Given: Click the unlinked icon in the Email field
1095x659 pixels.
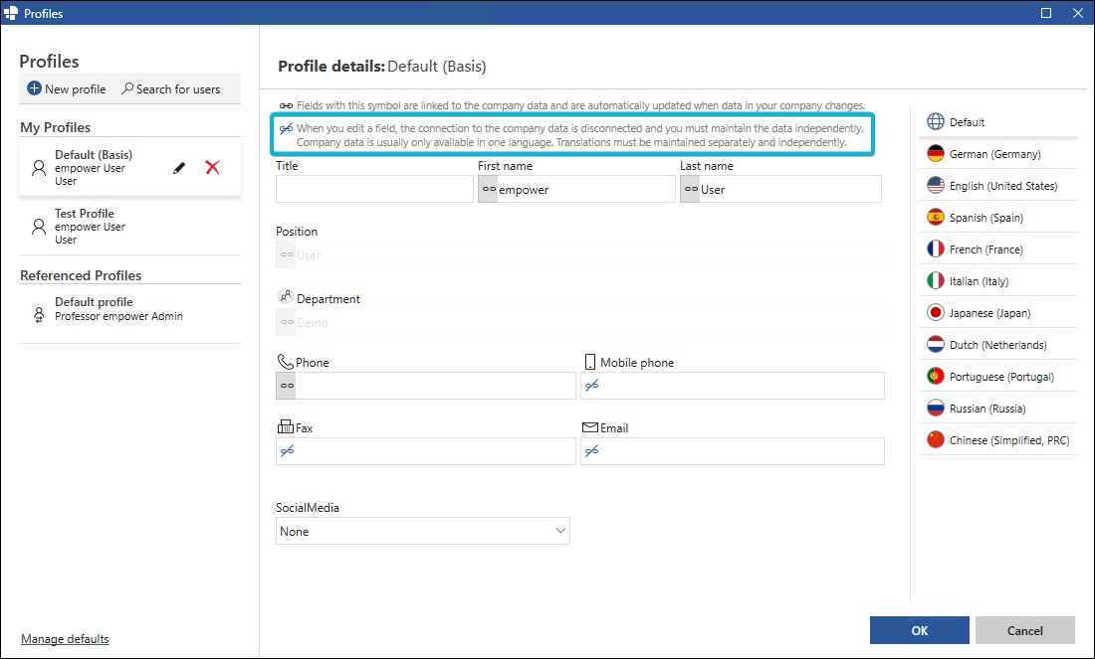Looking at the screenshot, I should [591, 451].
